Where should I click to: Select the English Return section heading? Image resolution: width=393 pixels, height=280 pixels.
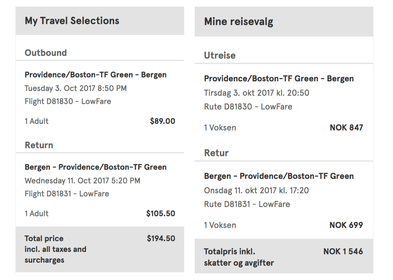pos(39,145)
